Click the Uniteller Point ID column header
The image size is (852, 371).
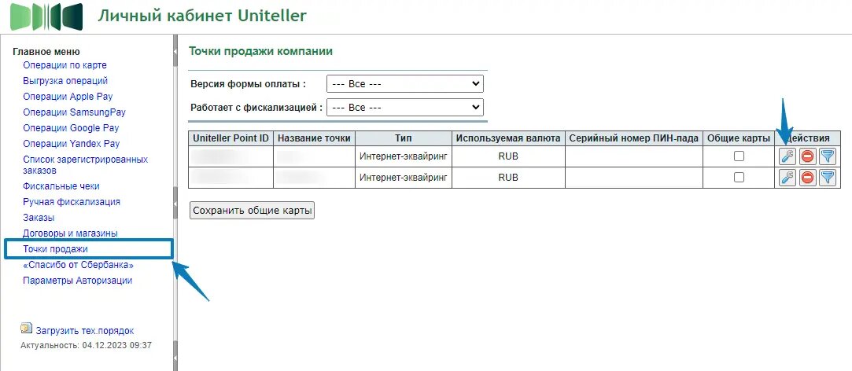[231, 138]
